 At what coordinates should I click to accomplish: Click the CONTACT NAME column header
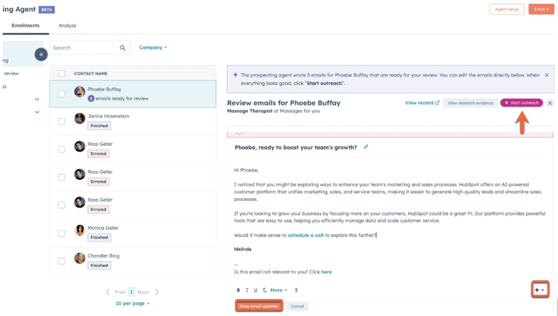91,73
